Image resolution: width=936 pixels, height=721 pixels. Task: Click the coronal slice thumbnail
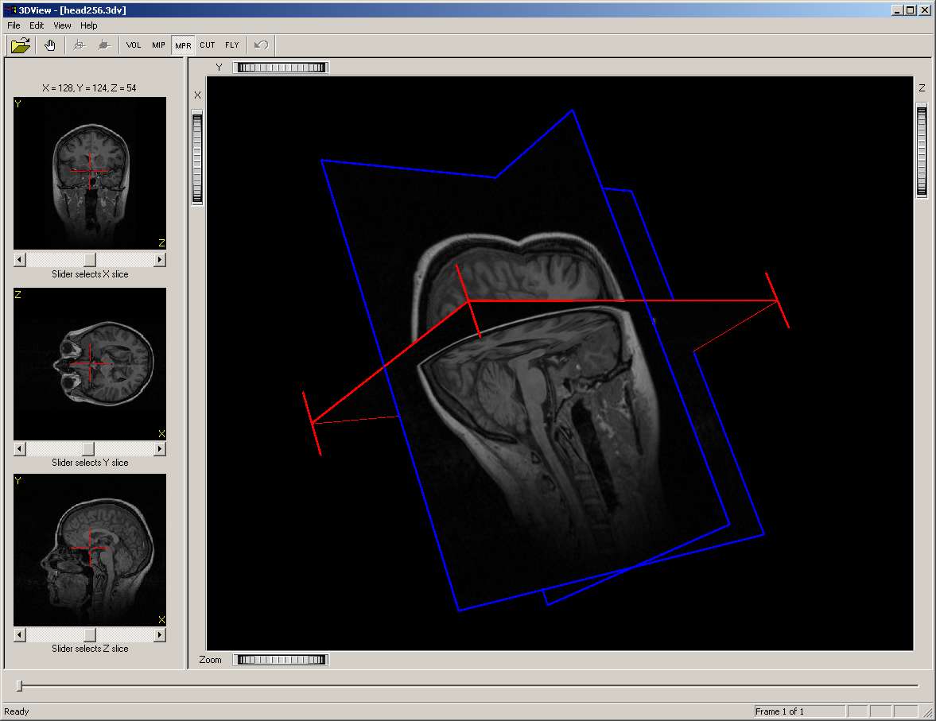pos(90,173)
